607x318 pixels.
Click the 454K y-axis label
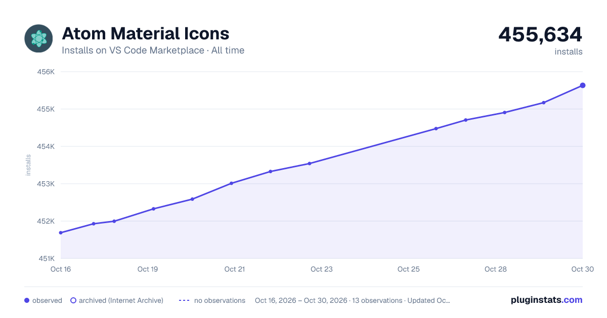pyautogui.click(x=46, y=146)
